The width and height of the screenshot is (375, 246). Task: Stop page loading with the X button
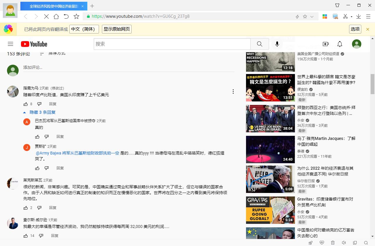46,16
